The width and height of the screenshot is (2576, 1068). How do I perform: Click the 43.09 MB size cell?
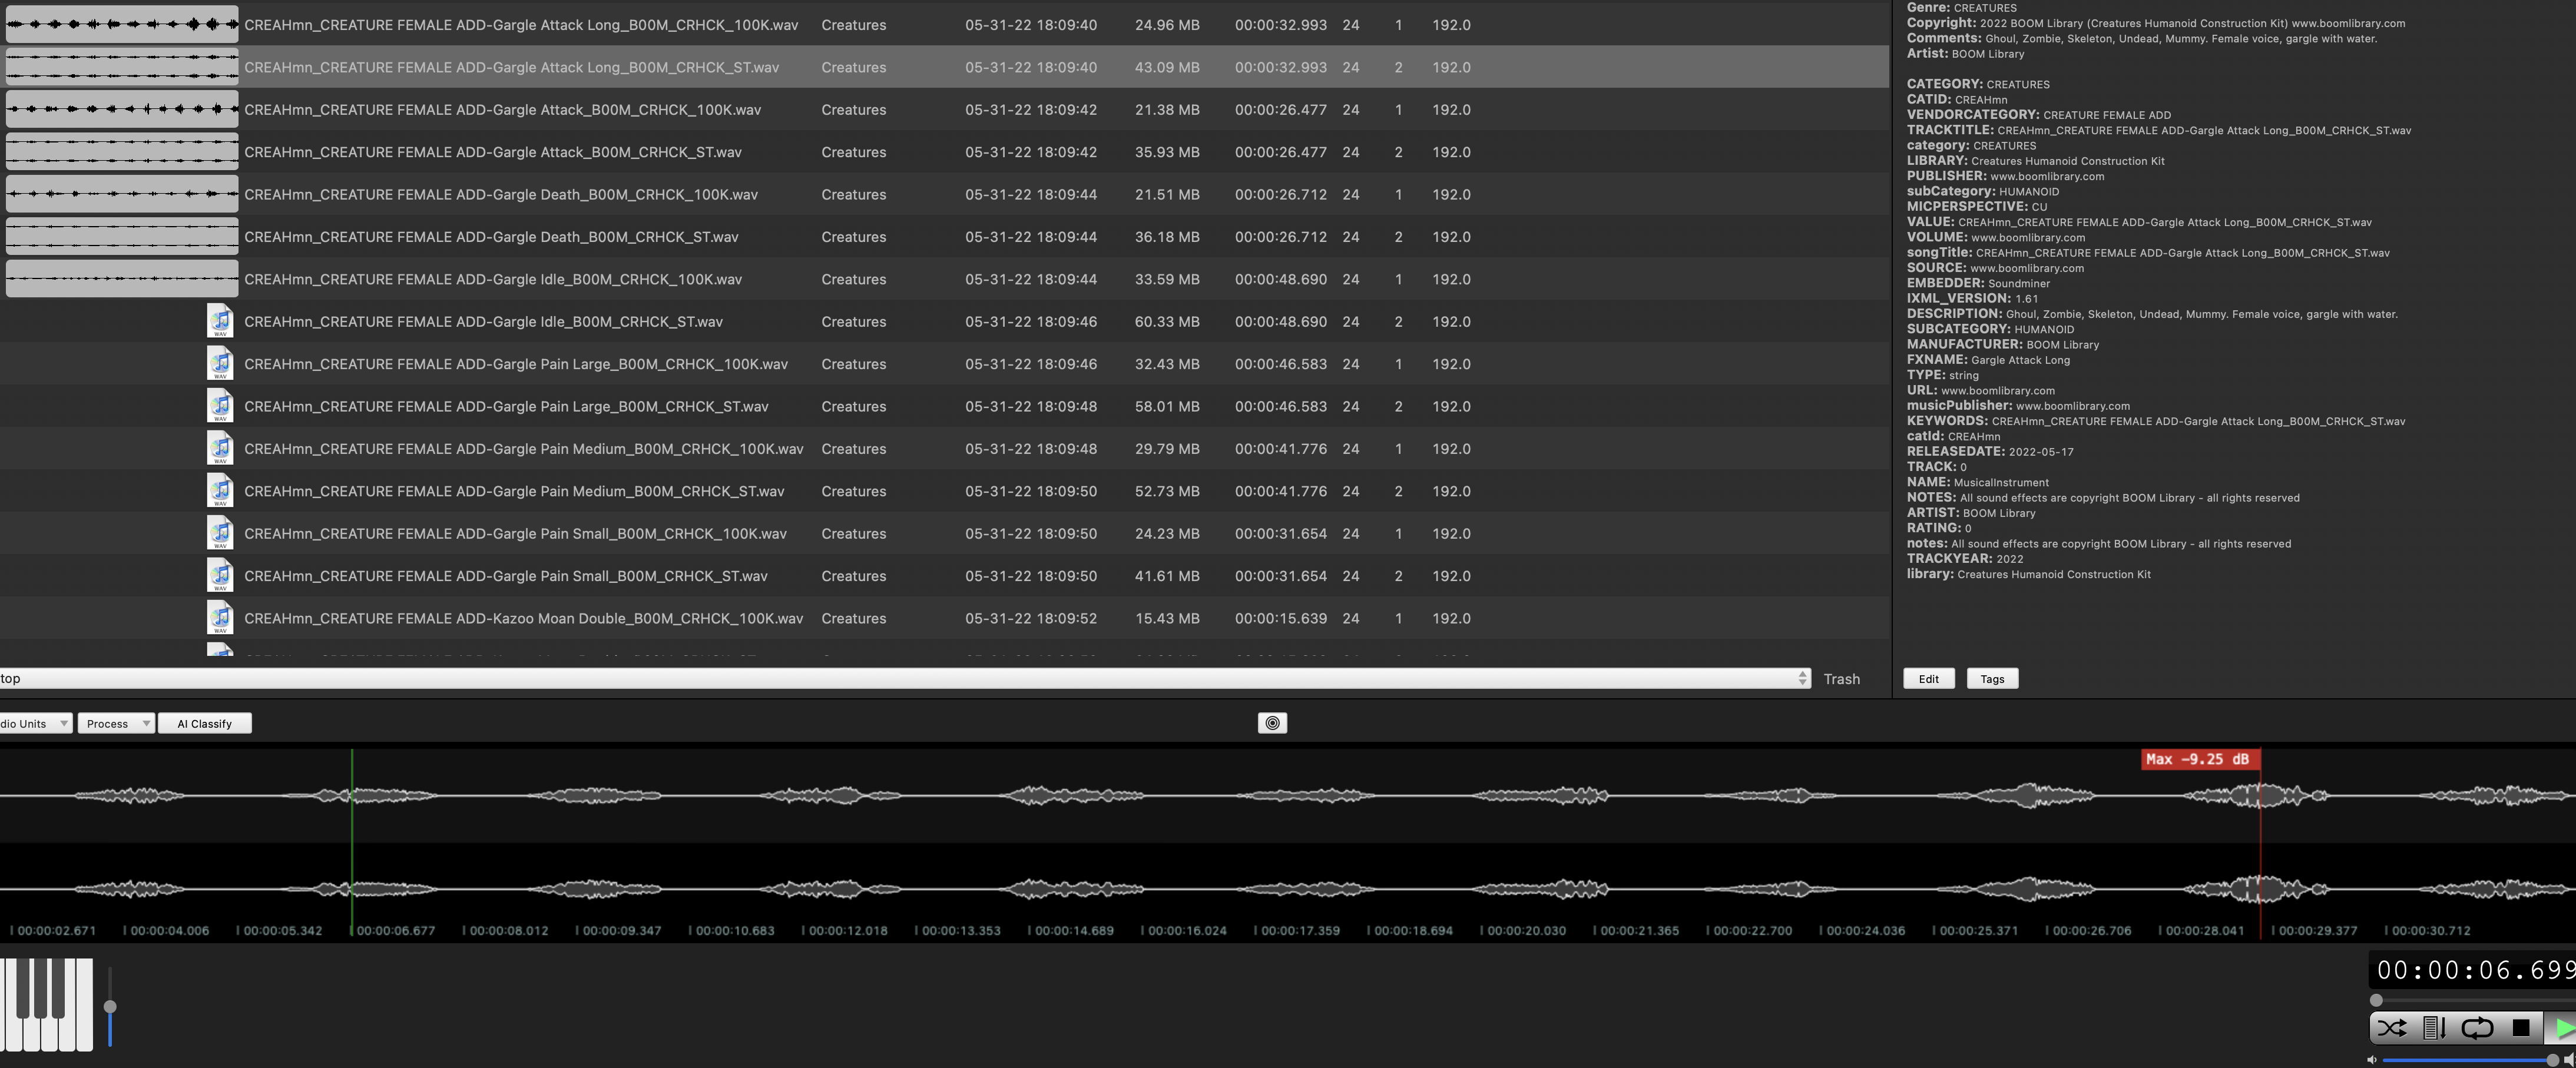1167,67
